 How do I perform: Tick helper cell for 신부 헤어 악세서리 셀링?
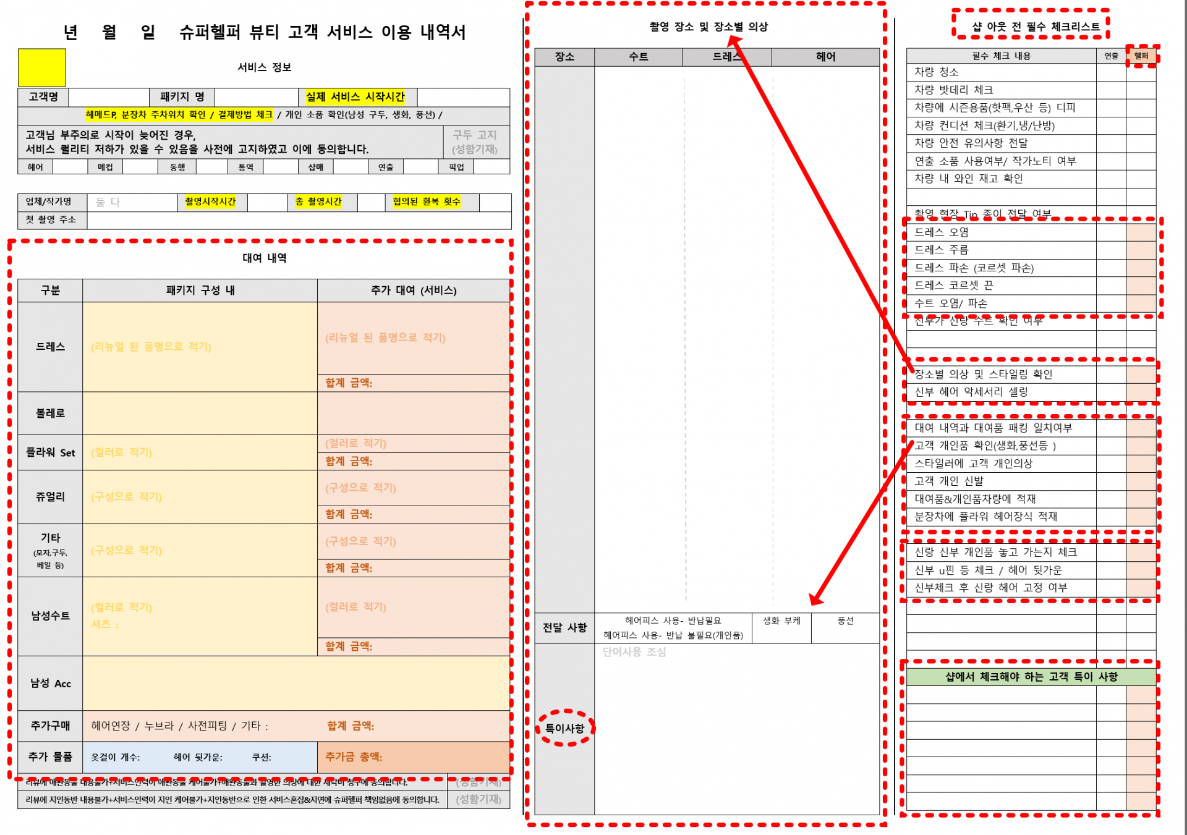pos(1141,392)
